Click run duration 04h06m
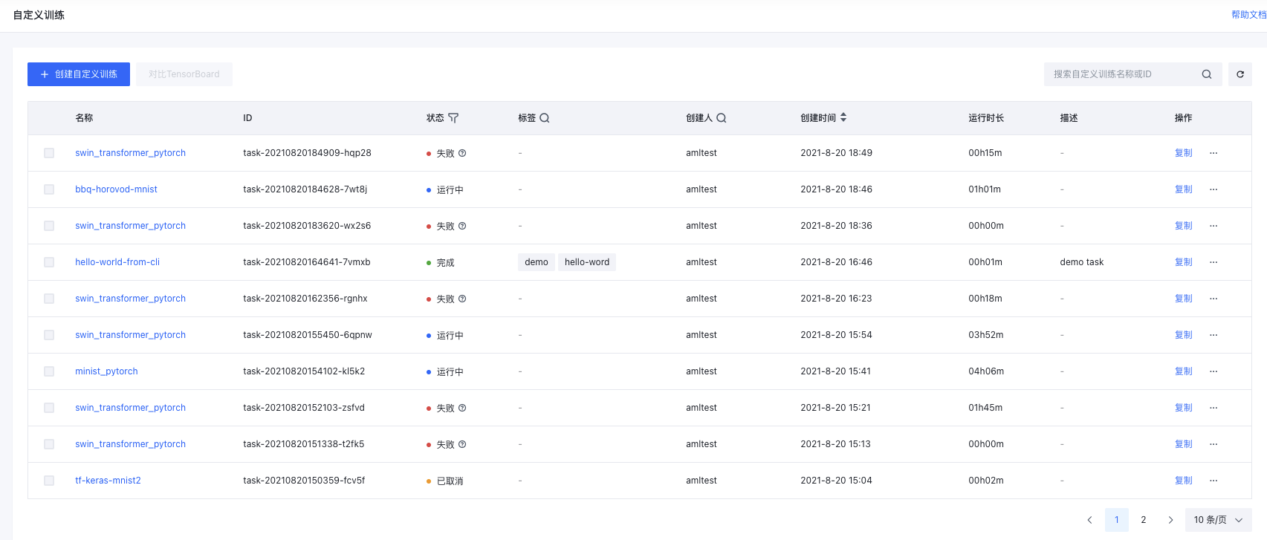 pyautogui.click(x=986, y=371)
